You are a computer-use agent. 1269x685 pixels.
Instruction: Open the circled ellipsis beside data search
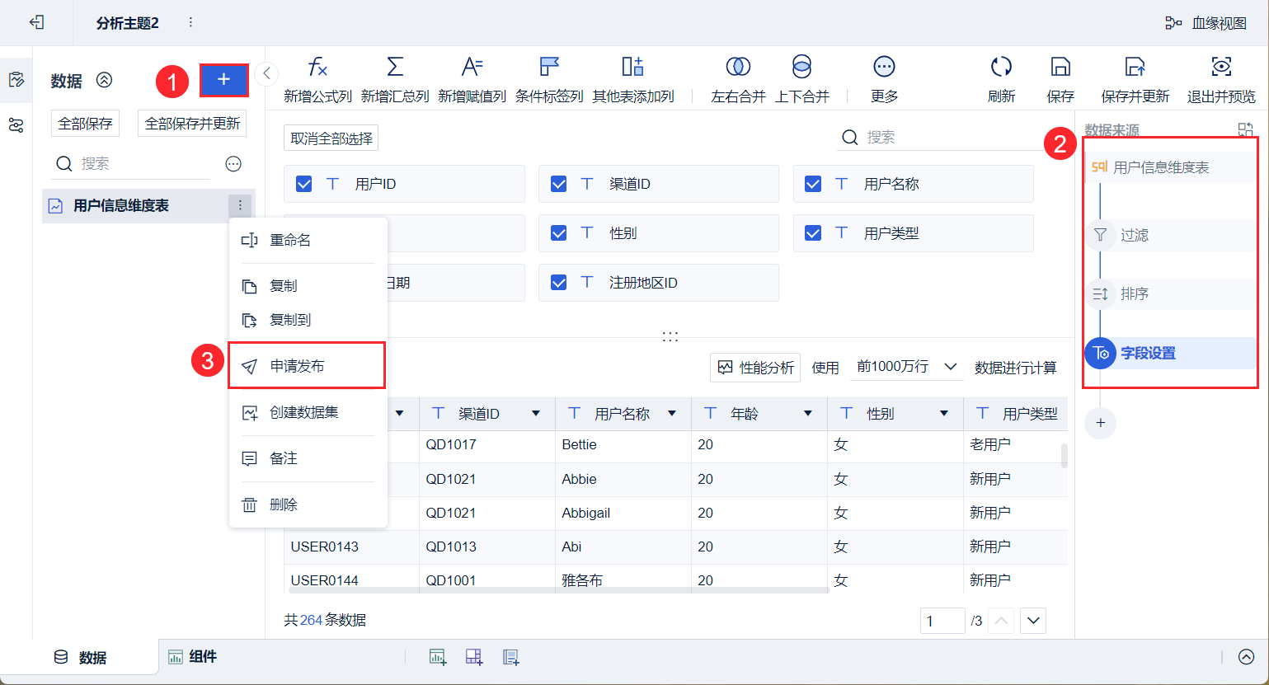233,164
